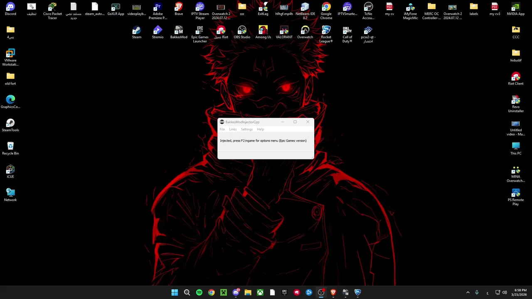
Task: Select the Among Us desktop icon
Action: tap(263, 32)
